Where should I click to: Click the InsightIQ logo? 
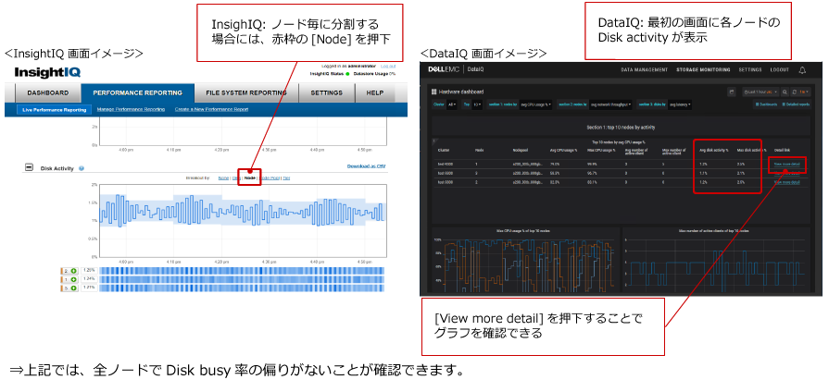click(47, 72)
